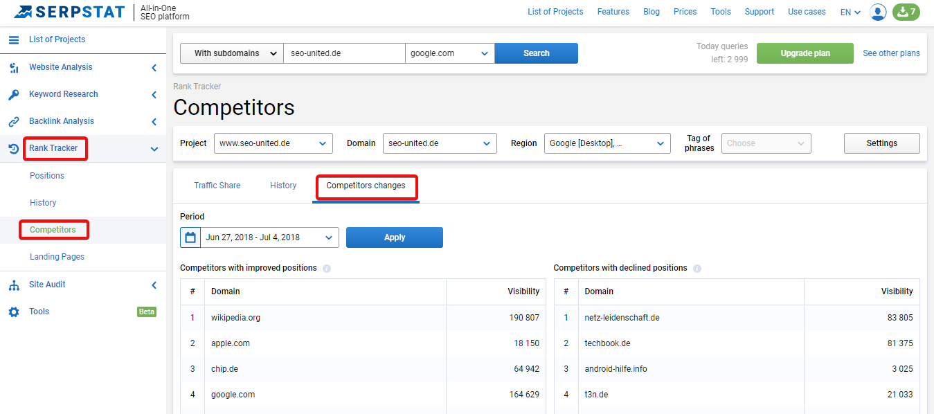Open the EN language selector

(850, 12)
